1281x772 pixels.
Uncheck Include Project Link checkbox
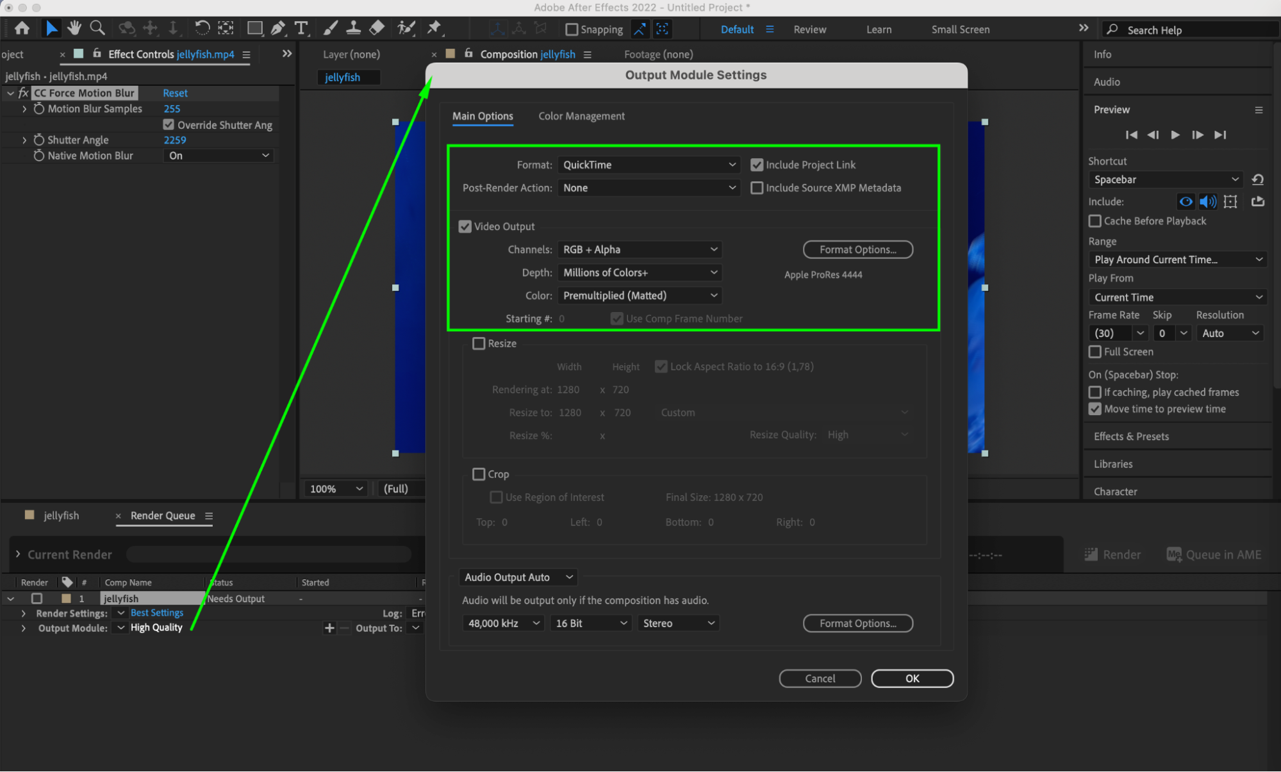pos(757,165)
